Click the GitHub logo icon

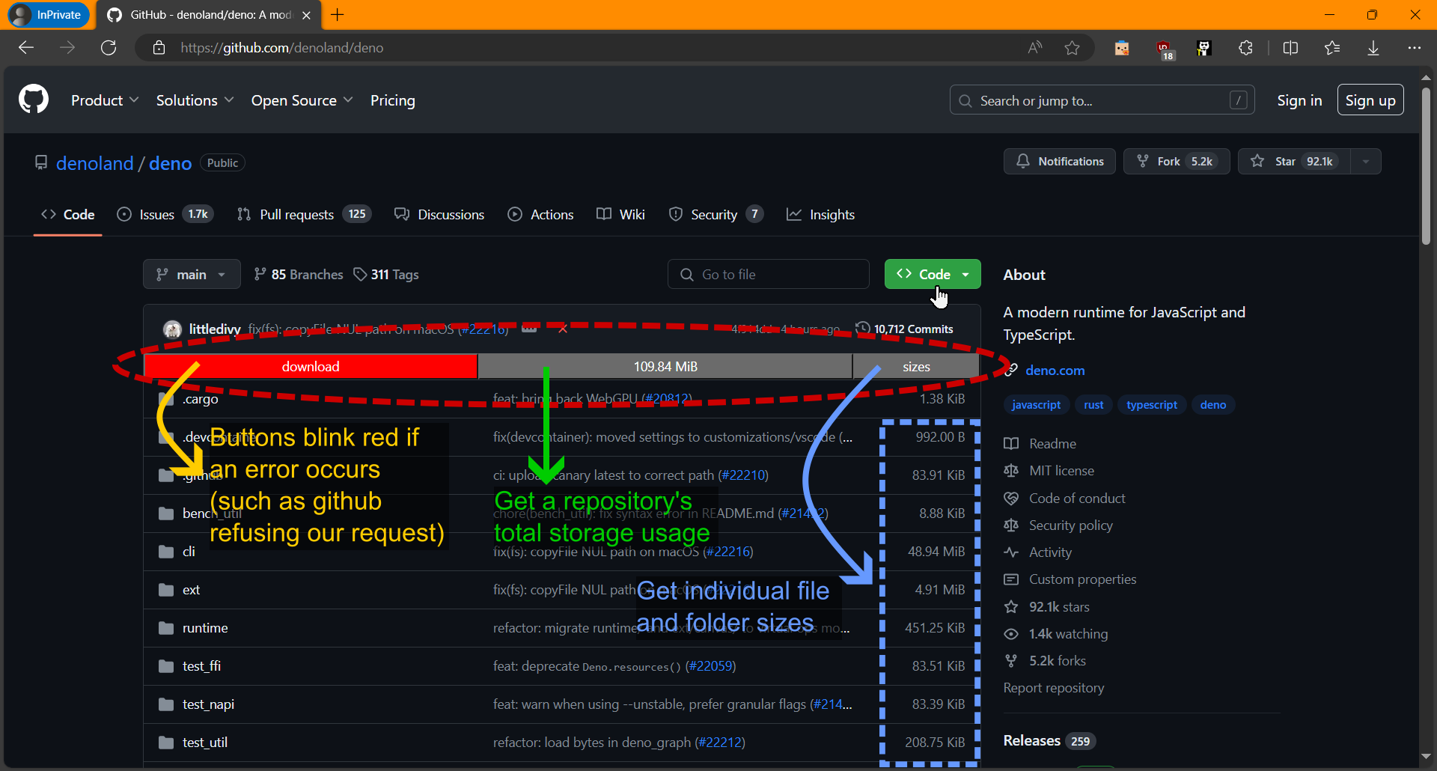point(34,100)
